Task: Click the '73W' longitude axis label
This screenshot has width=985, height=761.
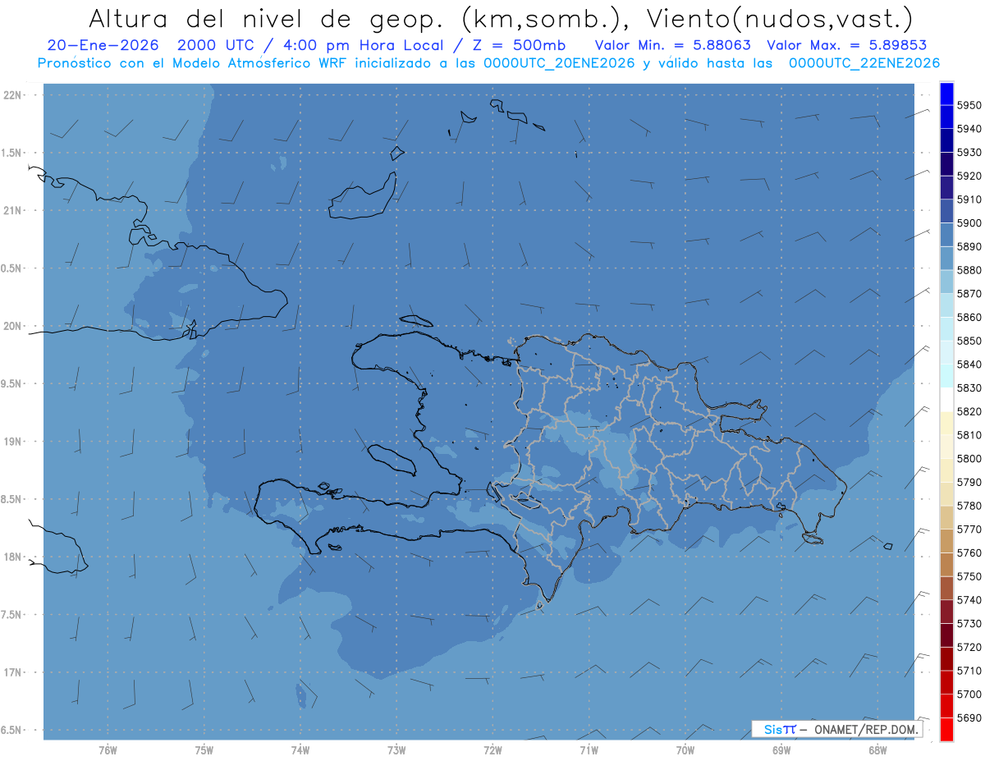Action: point(396,750)
